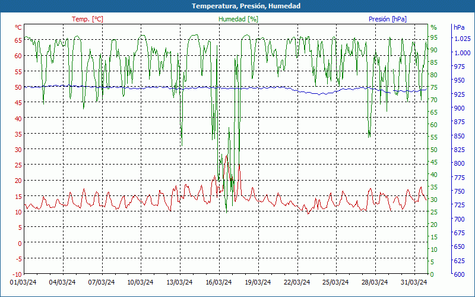Image resolution: width=475 pixels, height=297 pixels.
Task: Click the green '%' unit label on humidity axis
Action: tap(434, 27)
